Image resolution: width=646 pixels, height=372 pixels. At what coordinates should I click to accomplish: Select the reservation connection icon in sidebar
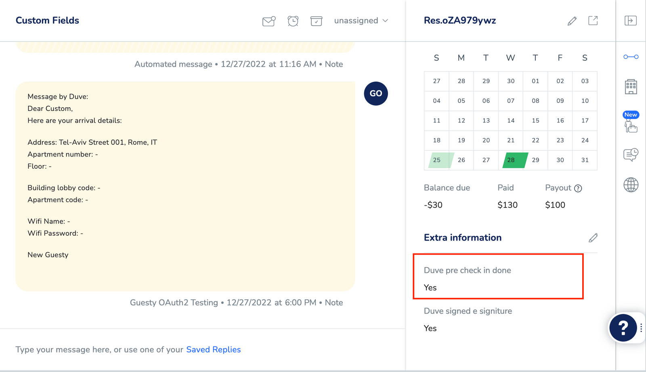tap(630, 57)
